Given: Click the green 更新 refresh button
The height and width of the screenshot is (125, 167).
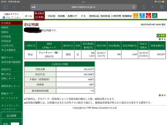Looking at the screenshot, I should tap(161, 35).
